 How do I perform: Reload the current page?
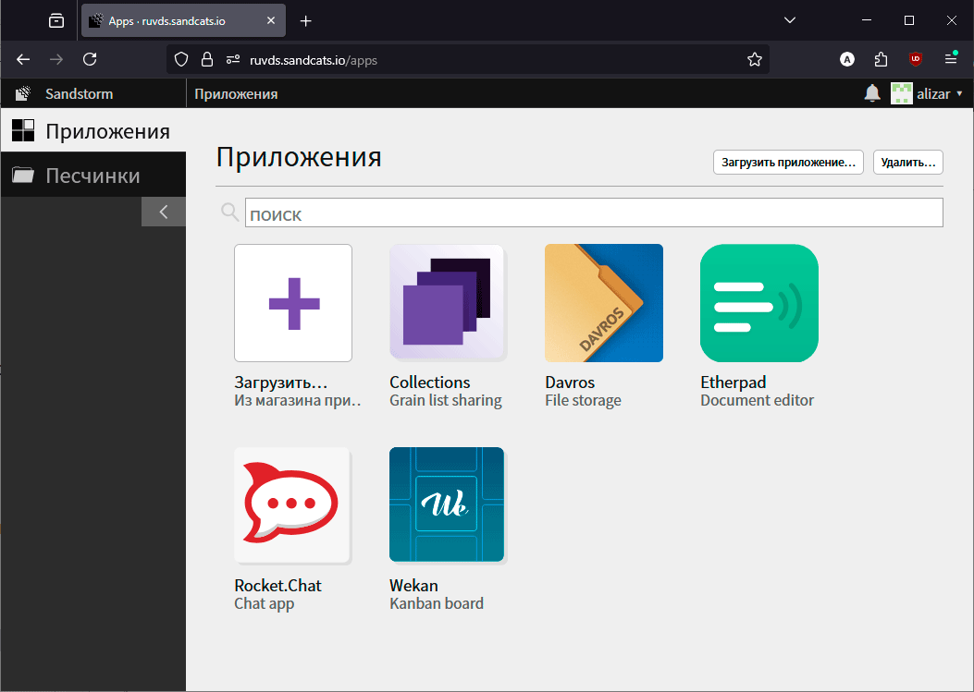click(90, 59)
